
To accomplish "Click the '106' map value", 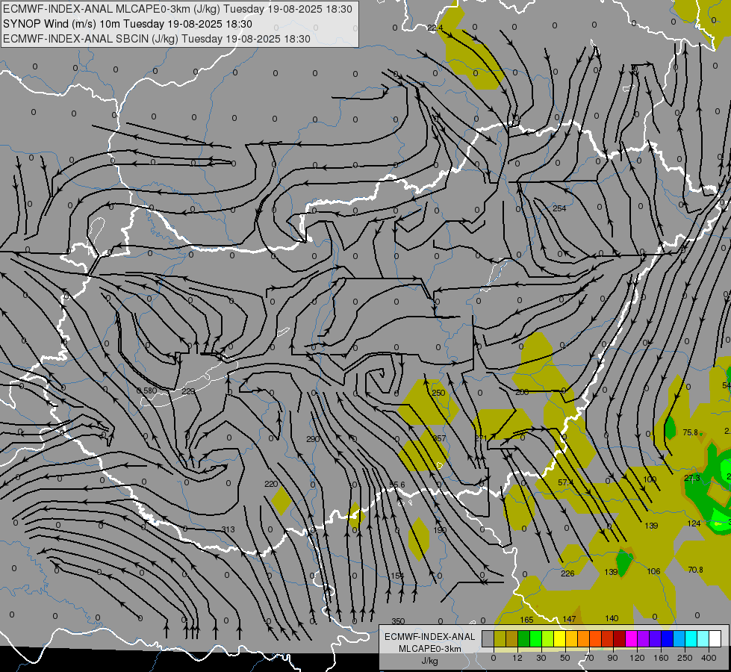I will click(x=653, y=571).
